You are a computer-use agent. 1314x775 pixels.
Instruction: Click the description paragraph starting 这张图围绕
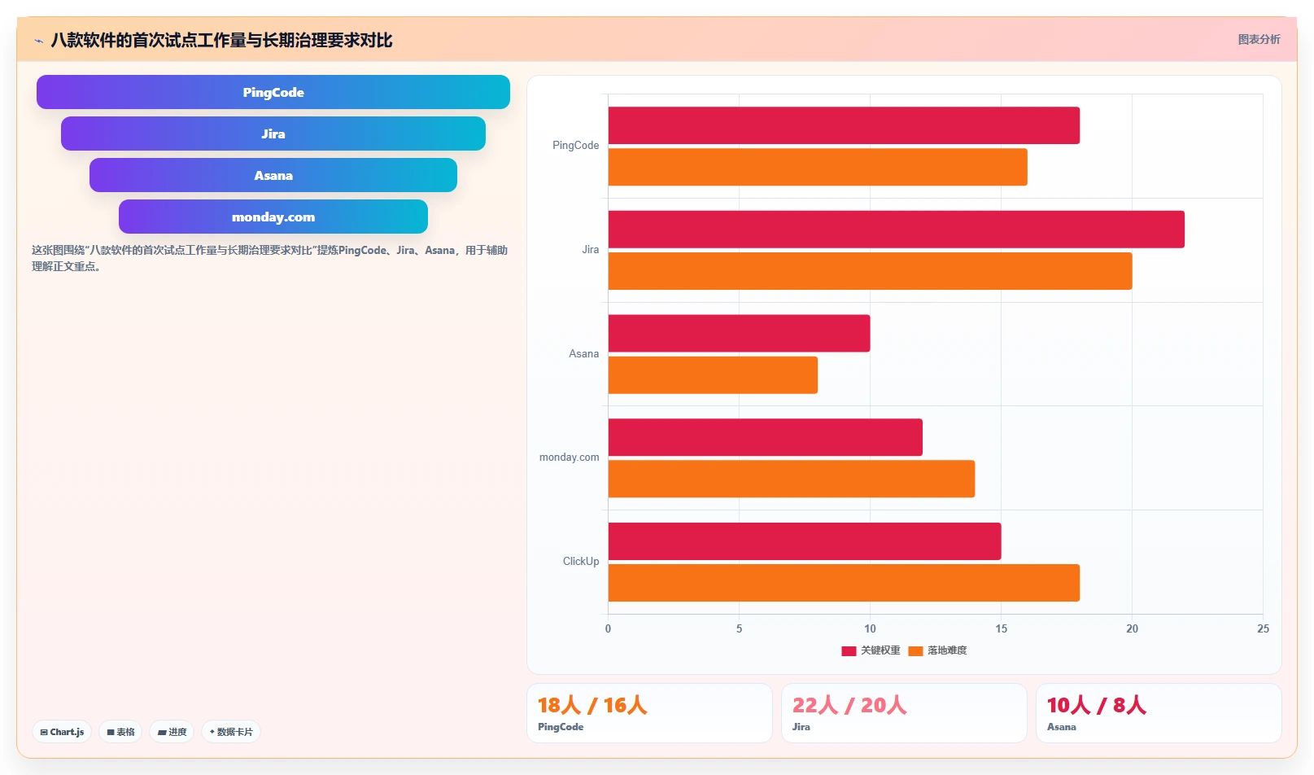click(269, 258)
